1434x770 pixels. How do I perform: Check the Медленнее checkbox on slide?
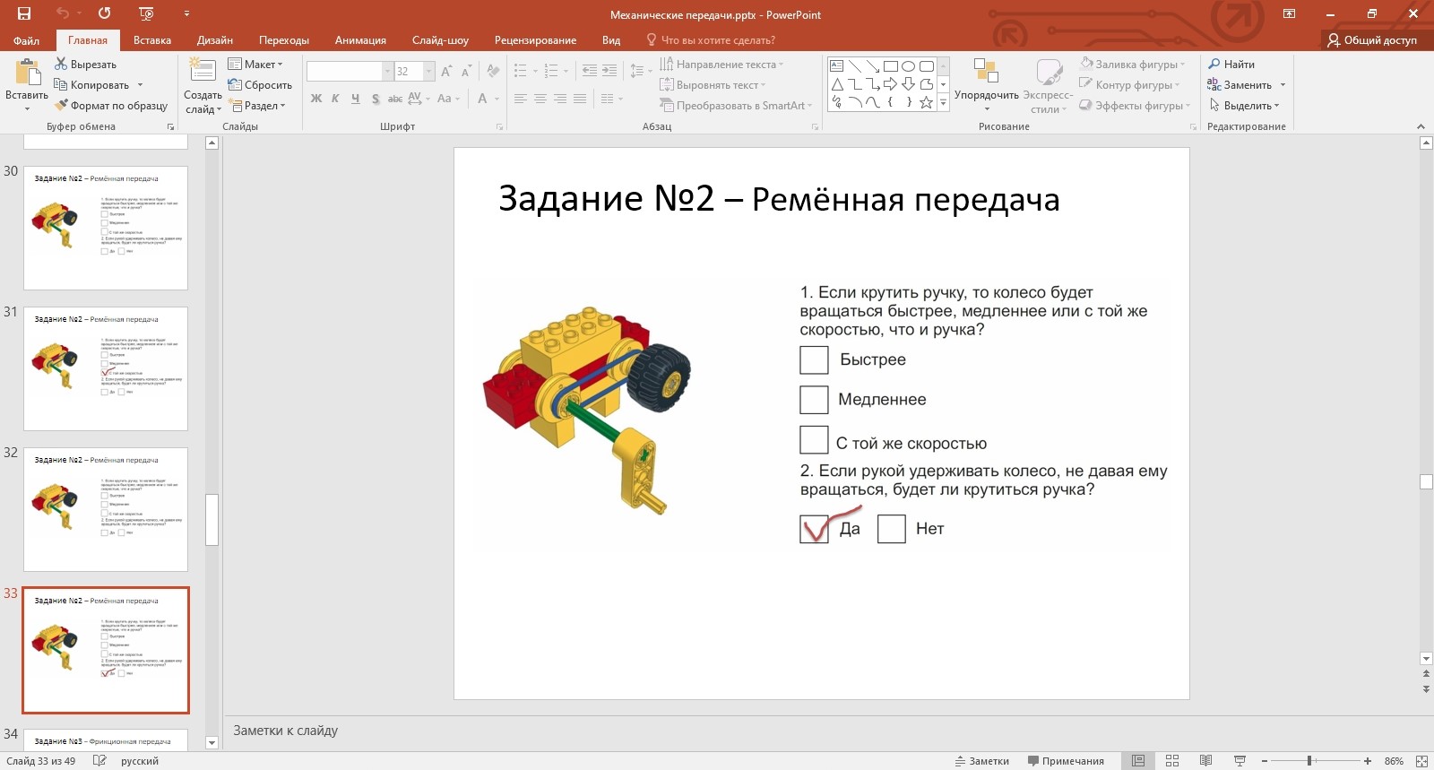pos(814,400)
